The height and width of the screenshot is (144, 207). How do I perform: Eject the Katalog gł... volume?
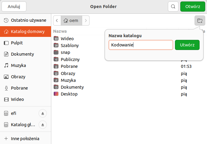point(43,125)
